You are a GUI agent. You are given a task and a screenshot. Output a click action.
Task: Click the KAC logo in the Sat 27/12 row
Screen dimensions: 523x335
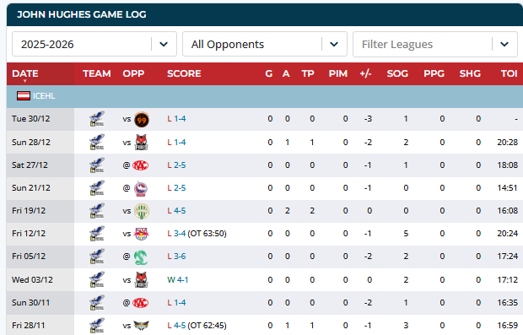[x=140, y=165]
